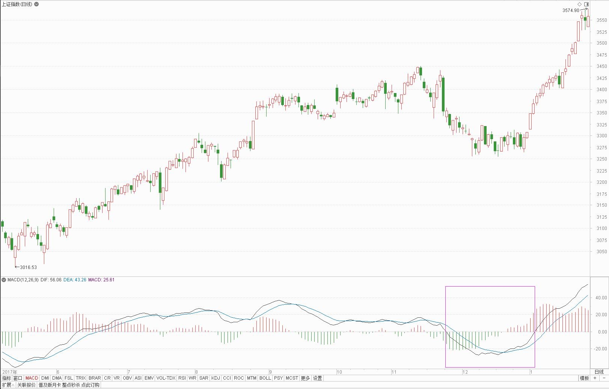This screenshot has height=389, width=609.
Task: Click the square window icon at top right
Action: 586,4
